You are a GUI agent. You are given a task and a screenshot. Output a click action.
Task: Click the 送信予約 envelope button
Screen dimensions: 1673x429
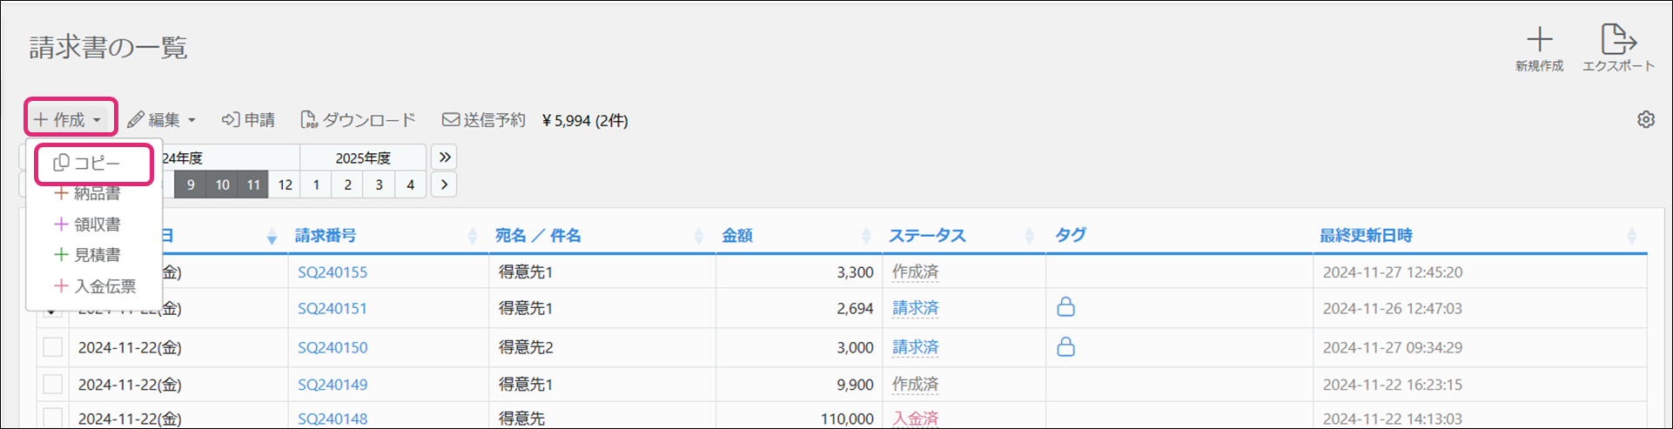pyautogui.click(x=484, y=120)
